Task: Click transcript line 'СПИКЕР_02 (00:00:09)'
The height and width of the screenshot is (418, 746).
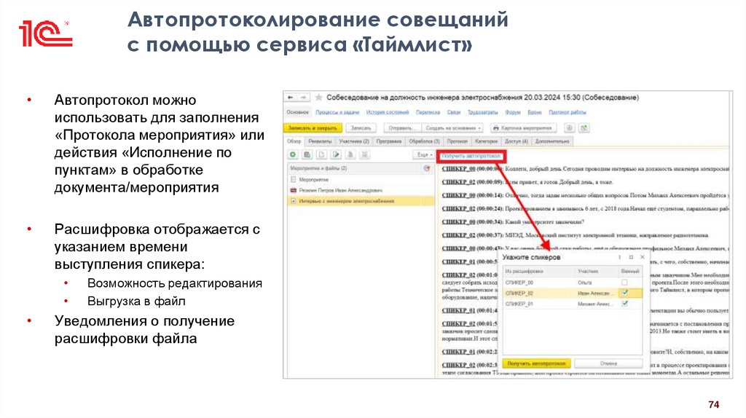Action: pyautogui.click(x=527, y=182)
